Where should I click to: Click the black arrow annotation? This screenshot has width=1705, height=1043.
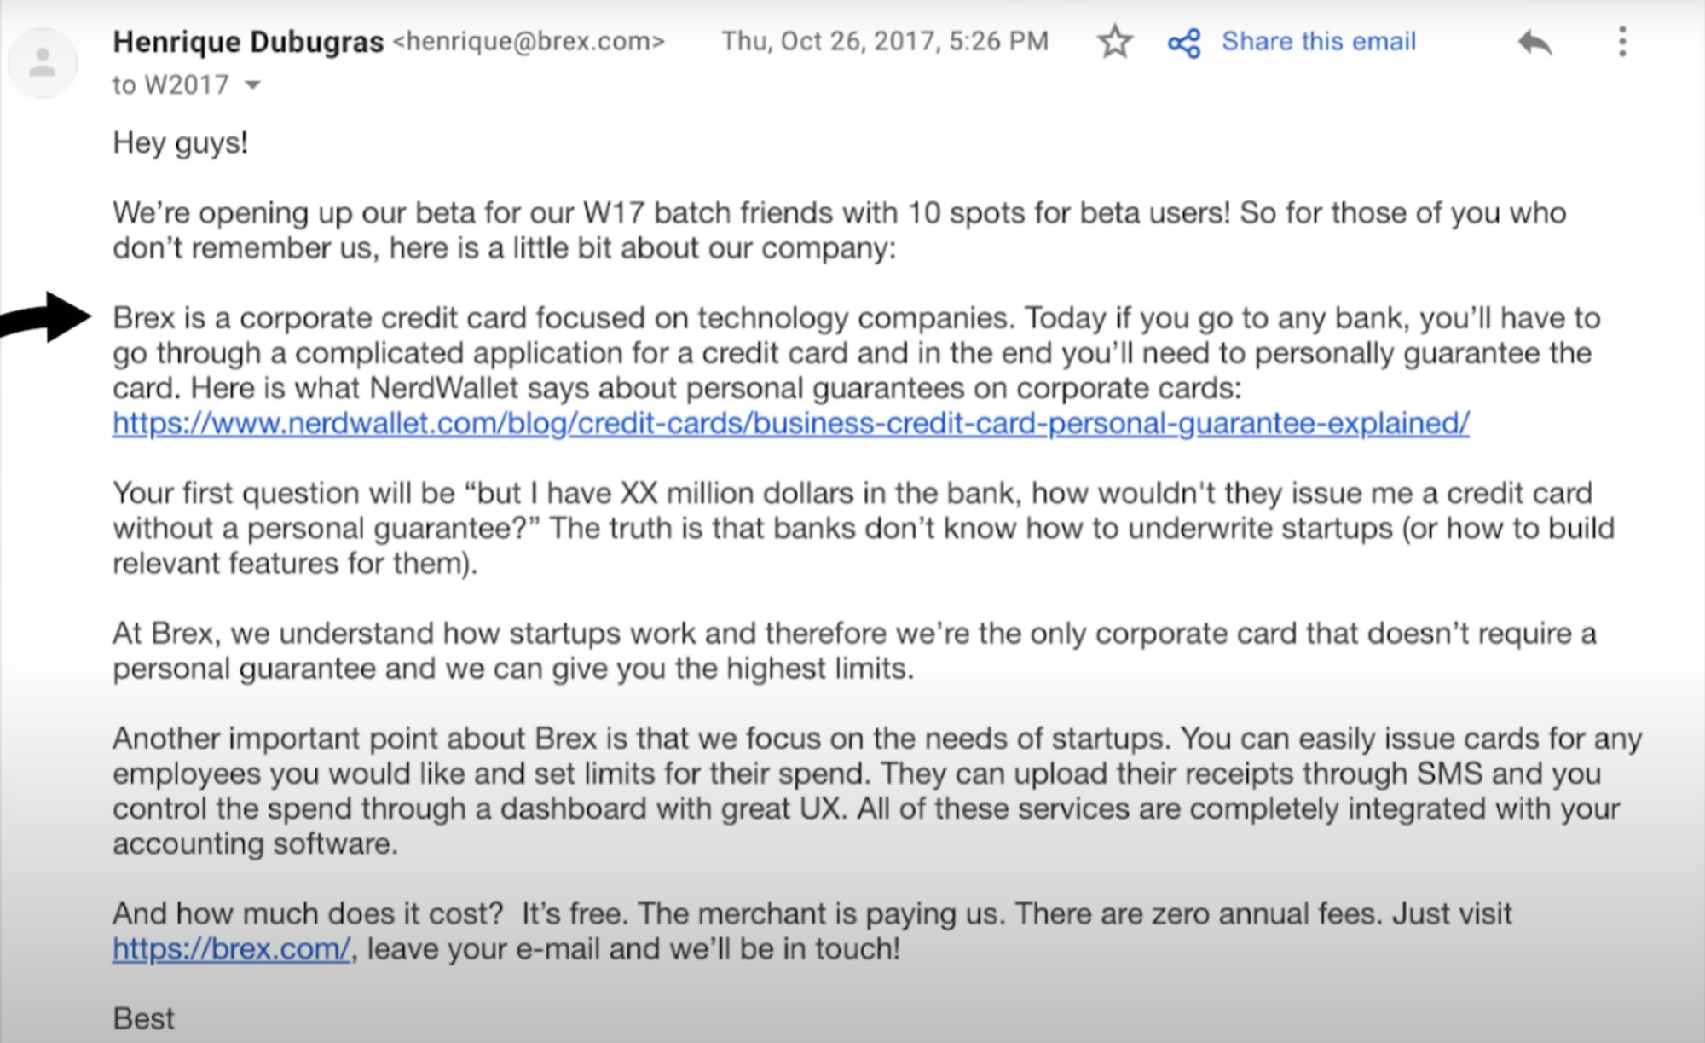[x=51, y=317]
